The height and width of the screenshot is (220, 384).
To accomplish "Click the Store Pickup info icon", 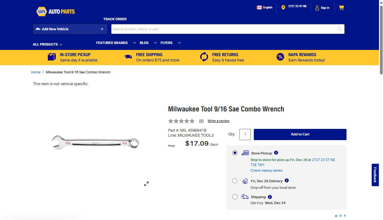I will coord(276,153).
